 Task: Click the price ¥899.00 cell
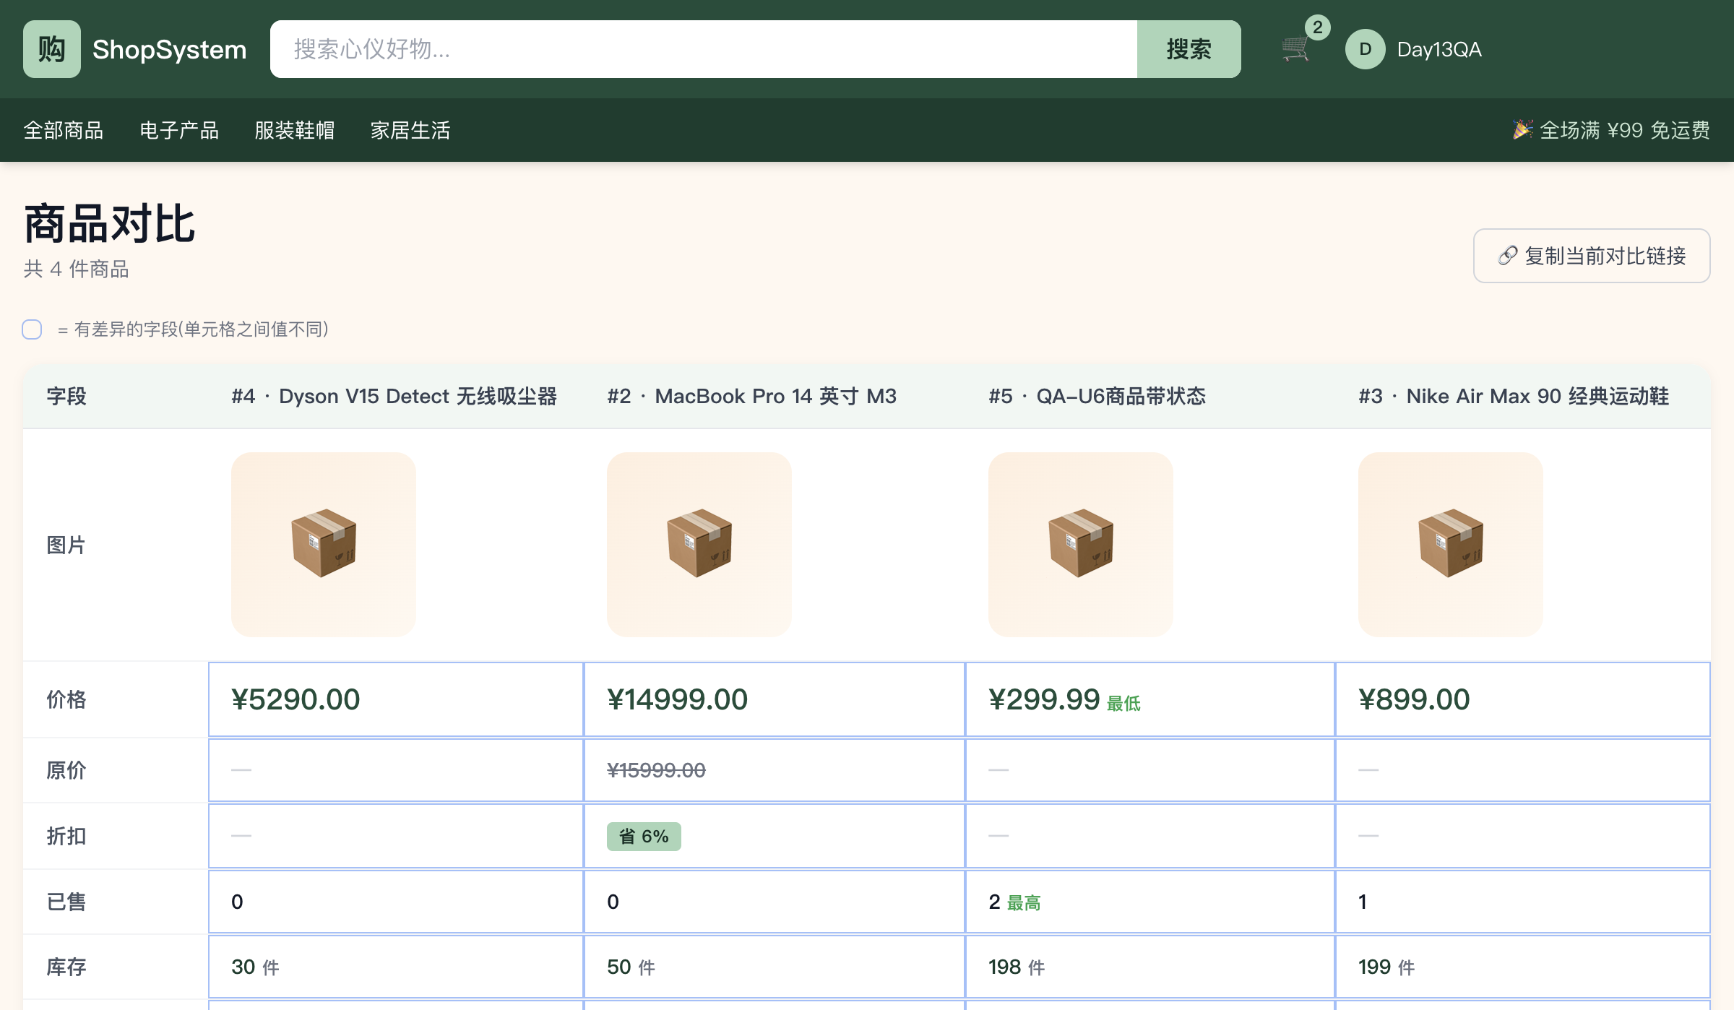(1523, 699)
